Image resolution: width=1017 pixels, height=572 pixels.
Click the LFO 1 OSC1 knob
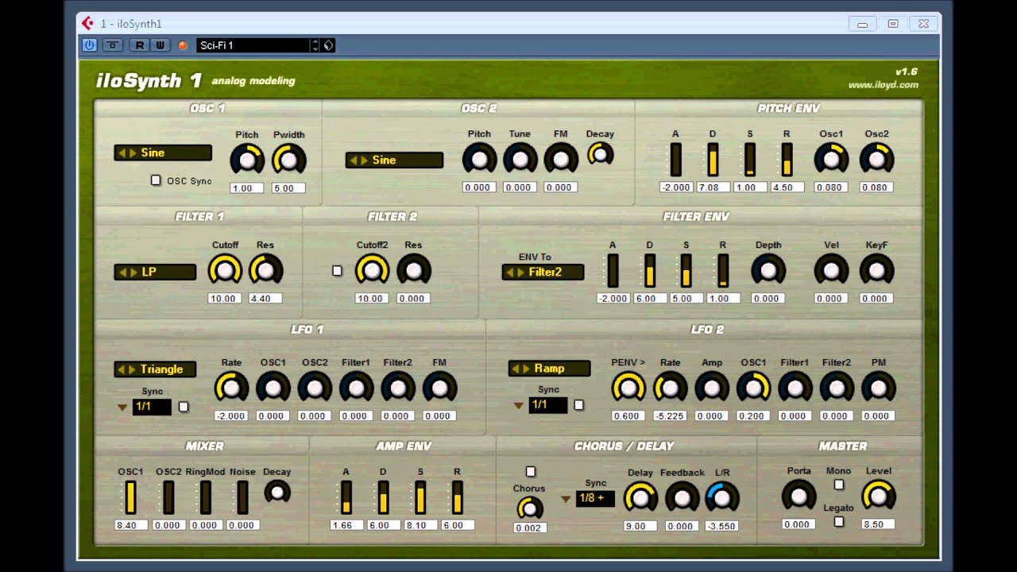[273, 388]
